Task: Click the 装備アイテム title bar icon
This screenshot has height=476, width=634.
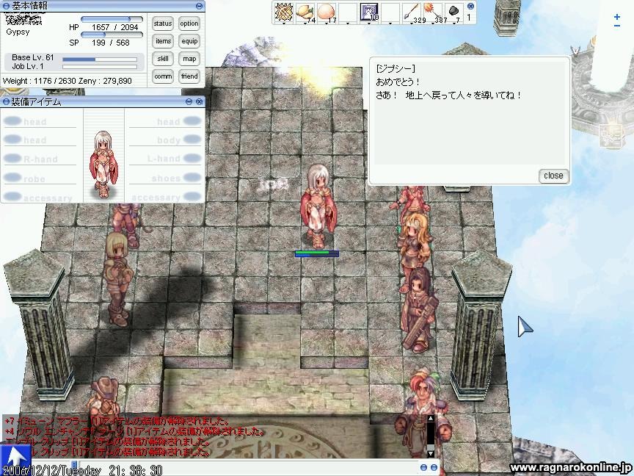Action: pos(6,101)
